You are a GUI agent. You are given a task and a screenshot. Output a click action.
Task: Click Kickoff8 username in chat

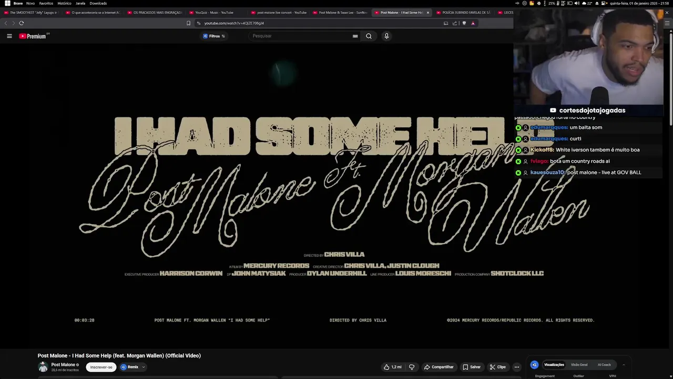pyautogui.click(x=542, y=150)
